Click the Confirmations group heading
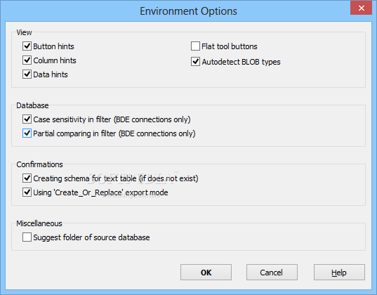Image resolution: width=377 pixels, height=295 pixels. (39, 164)
